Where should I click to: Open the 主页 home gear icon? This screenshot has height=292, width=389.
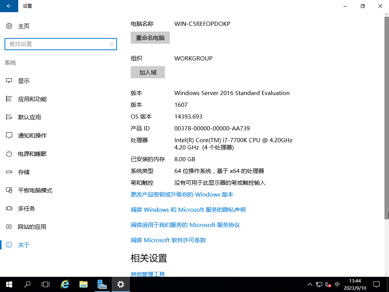pyautogui.click(x=9, y=26)
